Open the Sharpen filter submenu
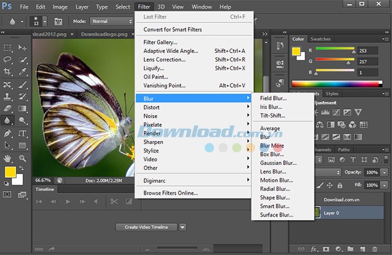392x255 pixels. (153, 142)
